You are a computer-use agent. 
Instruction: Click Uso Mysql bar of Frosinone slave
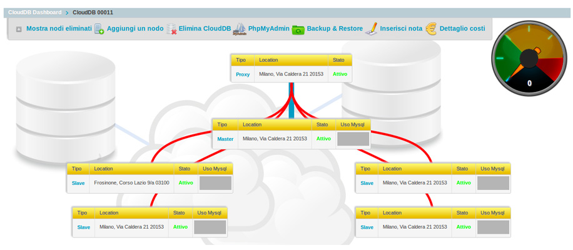[x=215, y=183]
